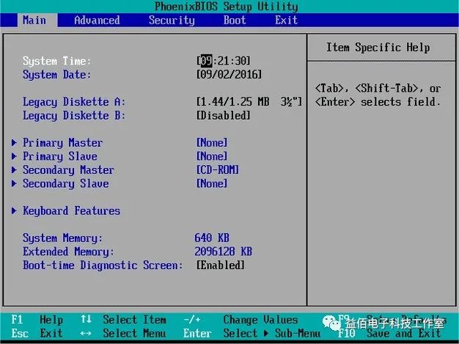Image resolution: width=459 pixels, height=344 pixels.
Task: Toggle Boot-time Diagnostic Screen Enabled value
Action: [x=221, y=266]
